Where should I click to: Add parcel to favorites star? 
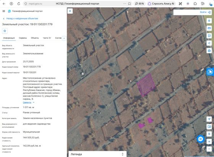[x=5, y=31]
